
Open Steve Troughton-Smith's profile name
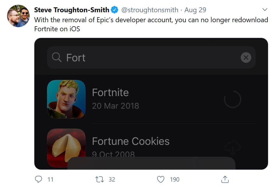72,10
